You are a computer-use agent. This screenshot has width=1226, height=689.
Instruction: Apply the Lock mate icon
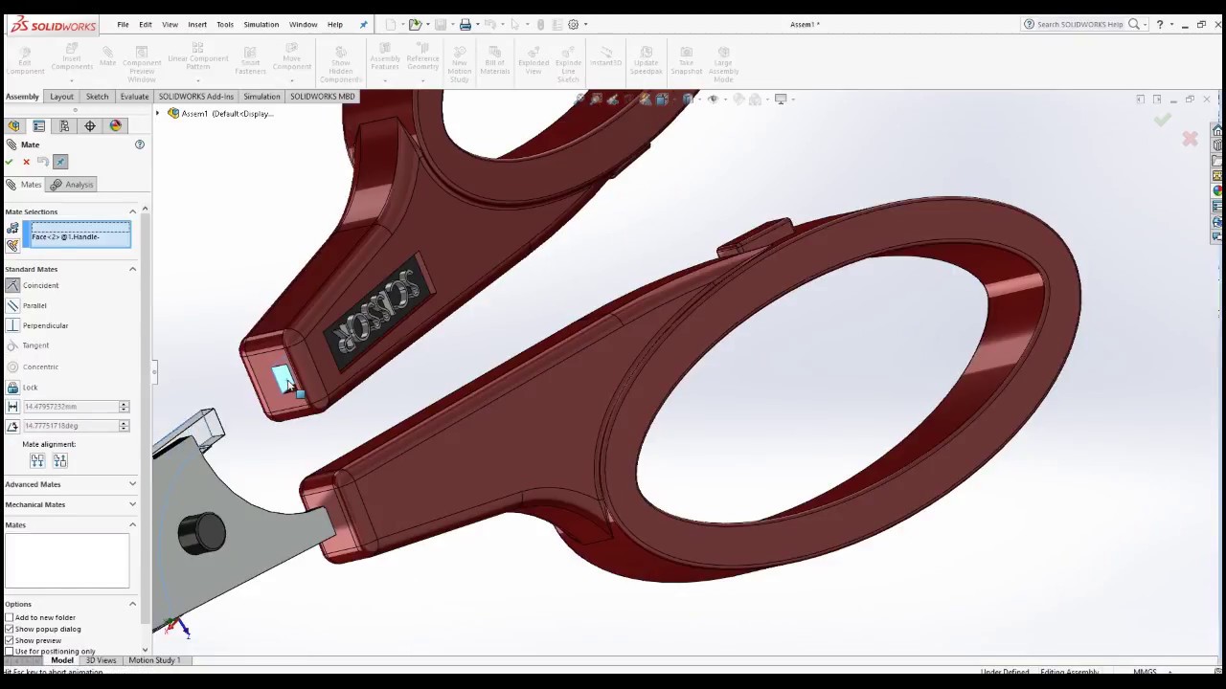coord(12,388)
